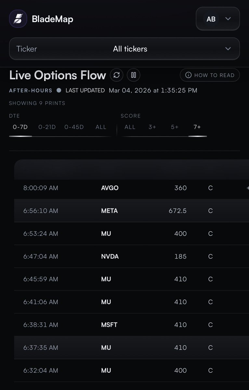This screenshot has width=249, height=390.
Task: Switch DTE filter to 0-21D
Action: click(47, 127)
